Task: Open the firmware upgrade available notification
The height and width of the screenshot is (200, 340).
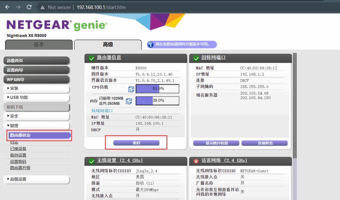Action: (182, 44)
